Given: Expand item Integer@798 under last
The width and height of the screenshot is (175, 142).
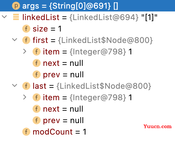Looking at the screenshot, I should coord(25,97).
